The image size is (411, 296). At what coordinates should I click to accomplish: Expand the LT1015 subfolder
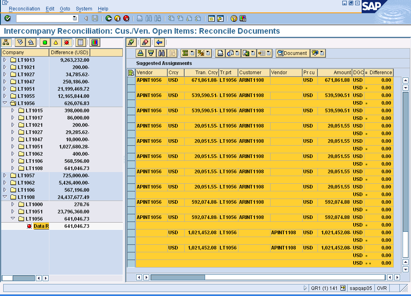tap(13, 110)
